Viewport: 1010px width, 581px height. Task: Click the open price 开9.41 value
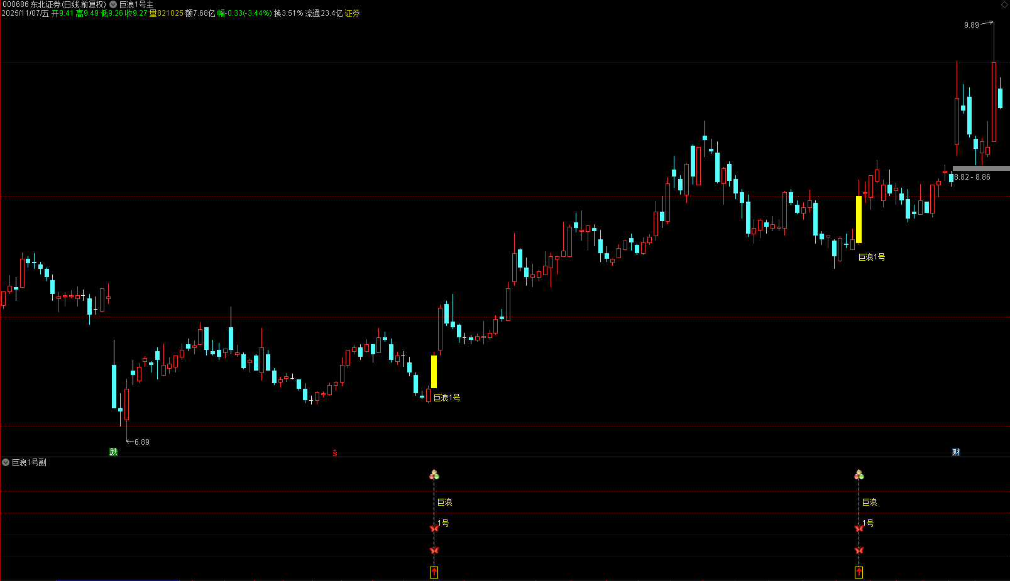click(x=62, y=13)
